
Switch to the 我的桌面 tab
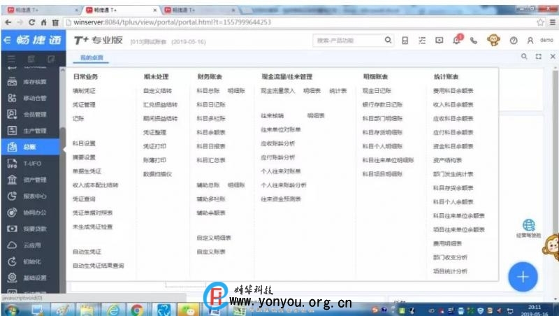[x=92, y=57]
